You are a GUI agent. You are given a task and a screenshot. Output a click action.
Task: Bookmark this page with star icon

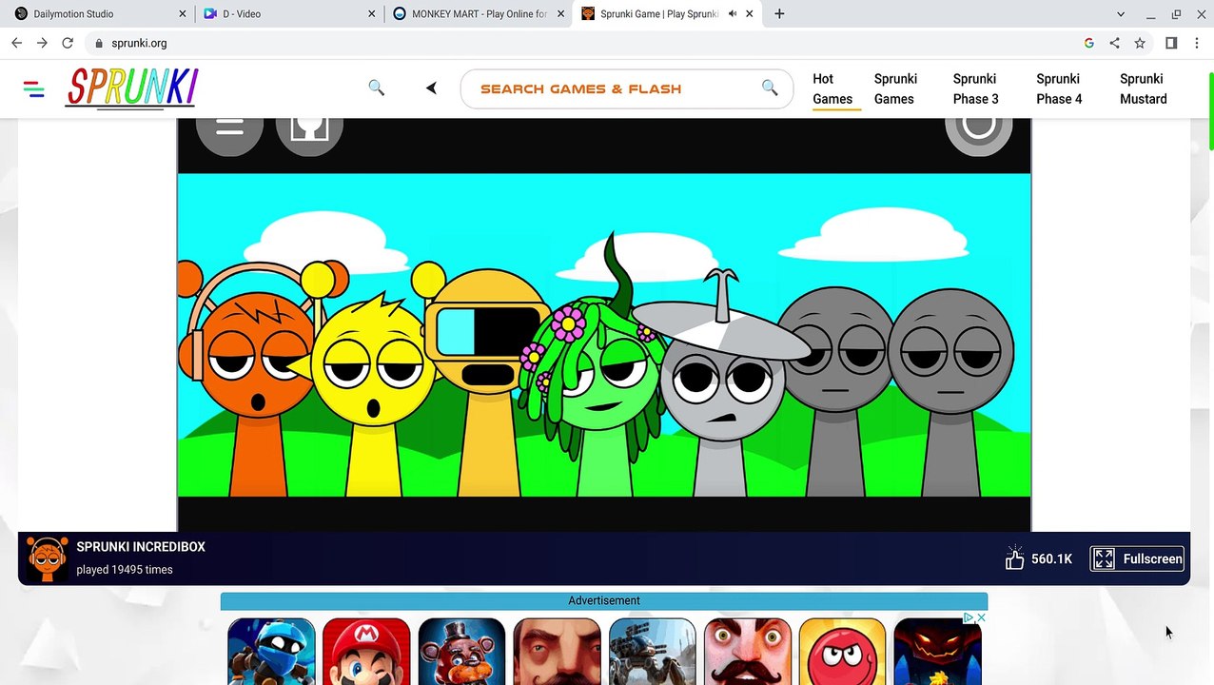coord(1140,43)
